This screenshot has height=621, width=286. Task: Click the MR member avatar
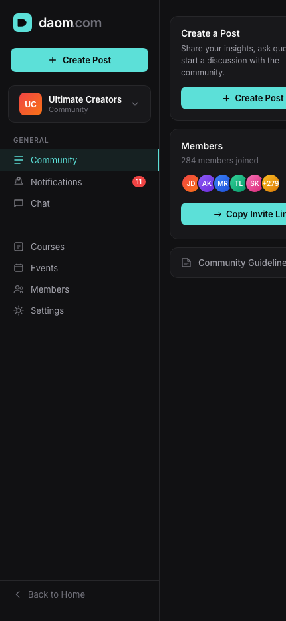(x=223, y=183)
